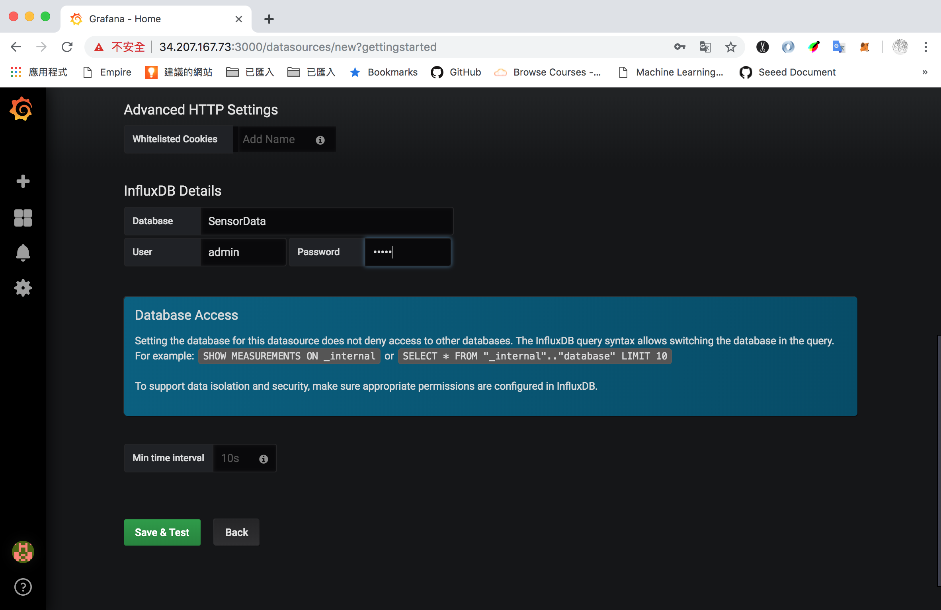Open the colorful feather extension icon
941x610 pixels.
point(814,47)
